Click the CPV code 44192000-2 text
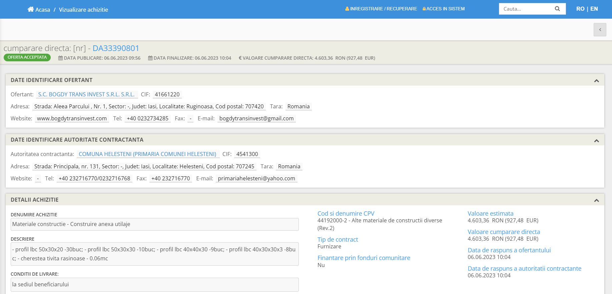Image resolution: width=612 pixels, height=294 pixels. (x=380, y=224)
